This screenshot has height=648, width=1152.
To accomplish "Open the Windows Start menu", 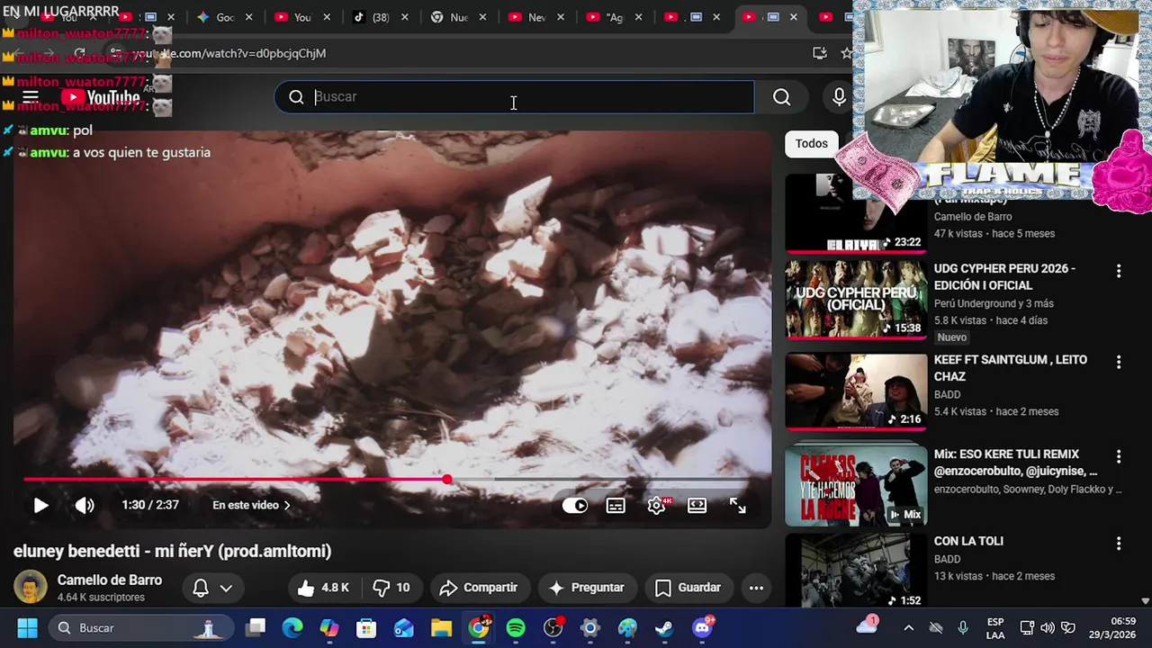I will (27, 628).
